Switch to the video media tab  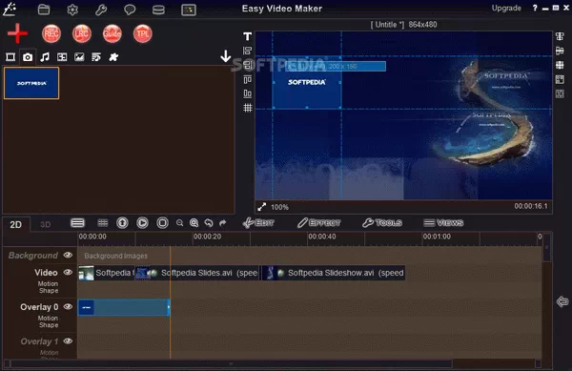[x=10, y=57]
